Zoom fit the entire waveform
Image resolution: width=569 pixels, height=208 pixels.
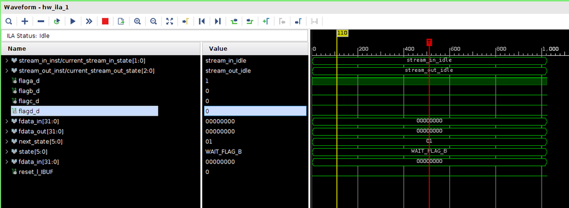point(170,22)
